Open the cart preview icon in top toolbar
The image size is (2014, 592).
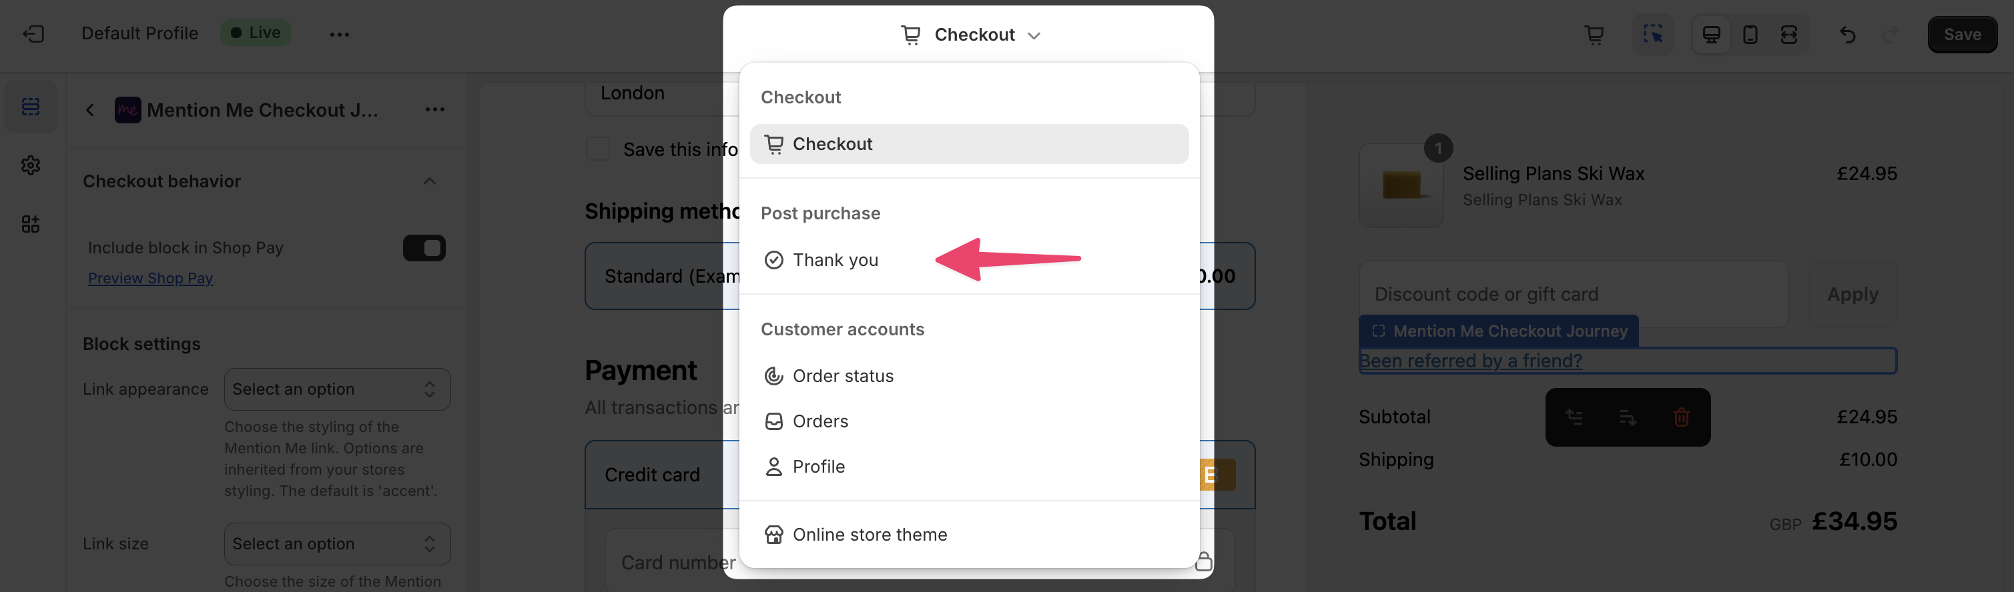click(1595, 35)
